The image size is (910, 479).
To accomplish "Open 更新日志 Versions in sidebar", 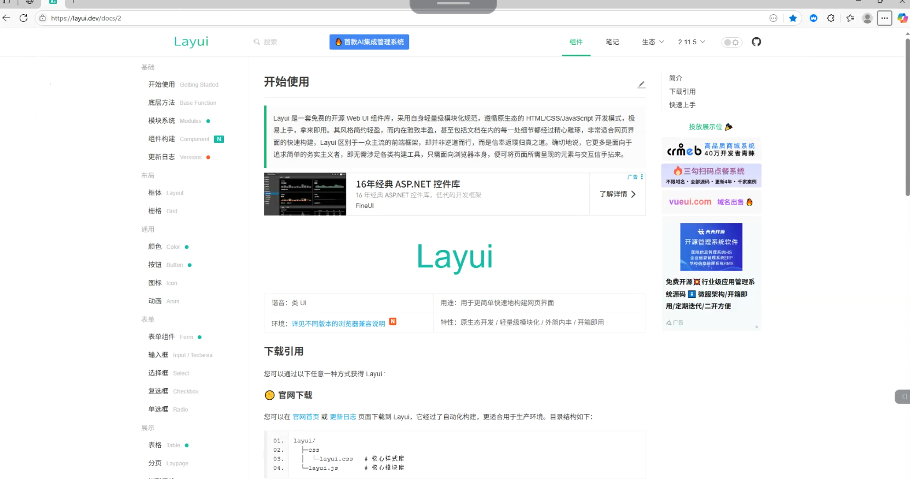I will (179, 157).
